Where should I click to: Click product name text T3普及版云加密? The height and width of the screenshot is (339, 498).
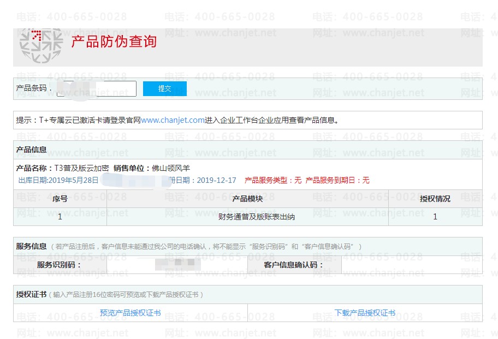pyautogui.click(x=81, y=168)
